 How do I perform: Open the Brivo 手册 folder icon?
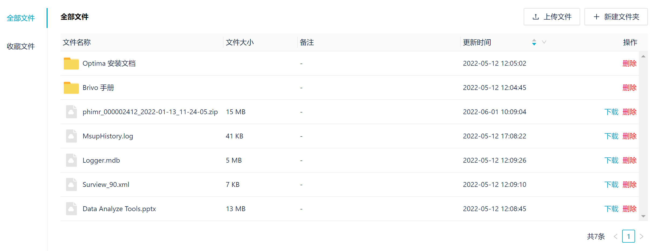click(71, 88)
